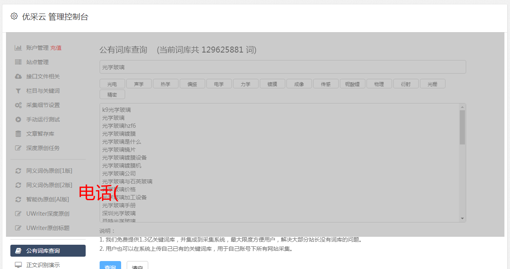The image size is (510, 269).
Task: Click the 文章暂存库 database icon
Action: [x=18, y=134]
